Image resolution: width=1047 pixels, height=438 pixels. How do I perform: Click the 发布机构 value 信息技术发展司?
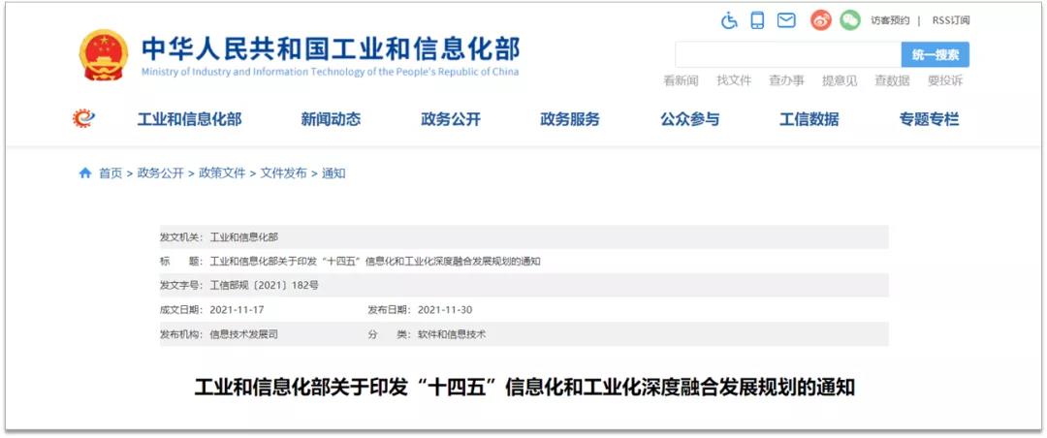(x=243, y=334)
